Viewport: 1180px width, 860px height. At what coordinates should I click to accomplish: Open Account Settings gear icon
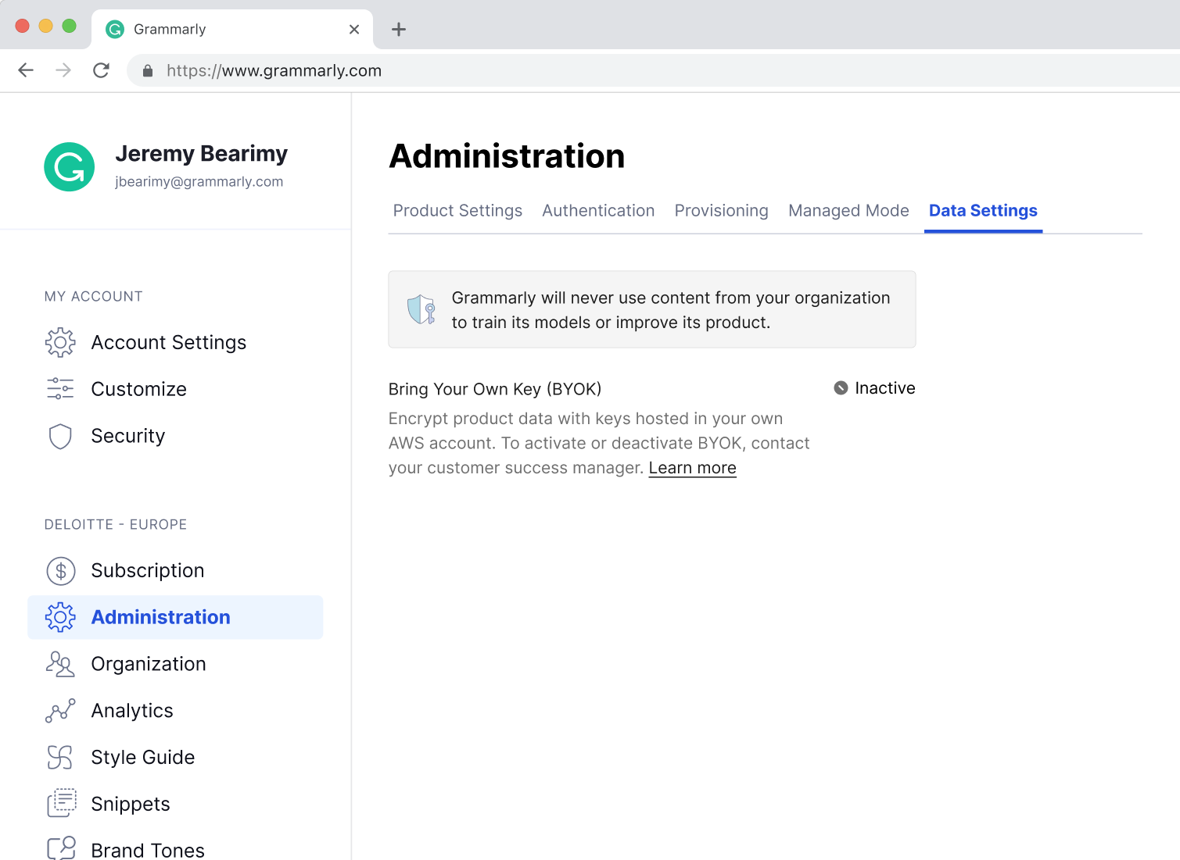click(60, 343)
